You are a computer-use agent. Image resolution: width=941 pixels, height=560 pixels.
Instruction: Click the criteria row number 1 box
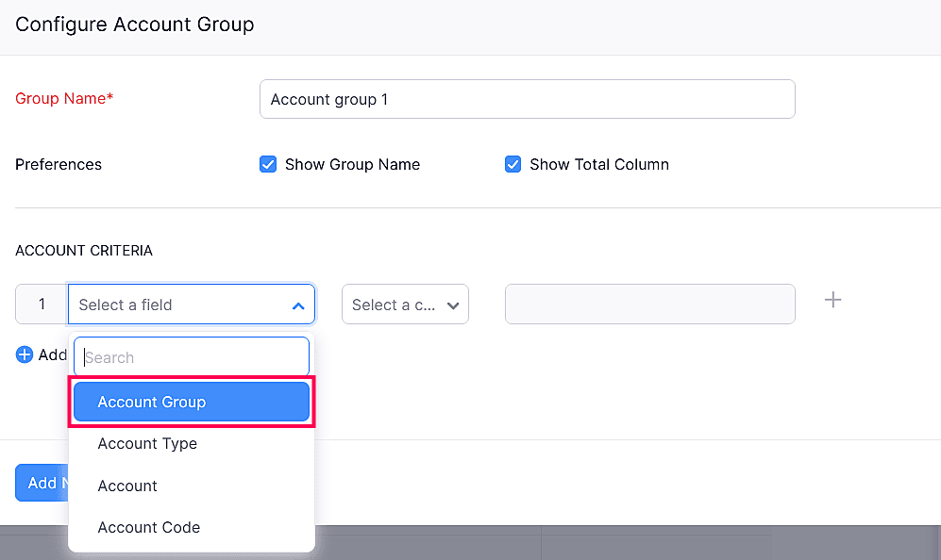(42, 305)
